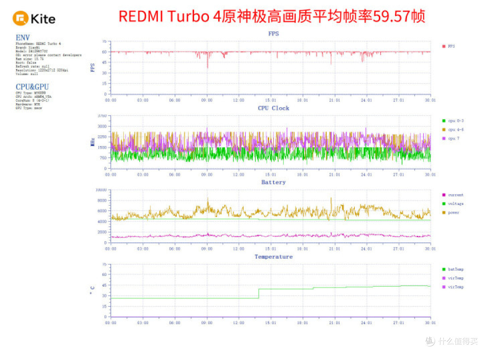Viewport: 482px width, 351px height.
Task: Click the 15:01 tick under the CPU Clock chart
Action: click(270, 175)
